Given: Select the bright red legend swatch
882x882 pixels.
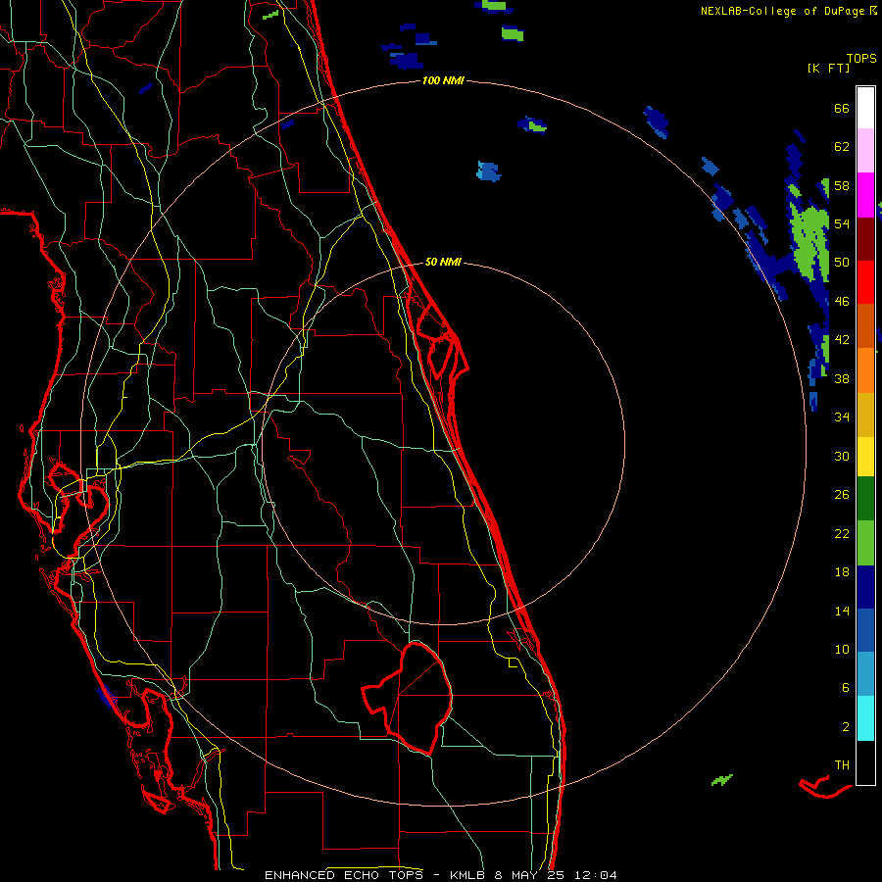Looking at the screenshot, I should [865, 282].
